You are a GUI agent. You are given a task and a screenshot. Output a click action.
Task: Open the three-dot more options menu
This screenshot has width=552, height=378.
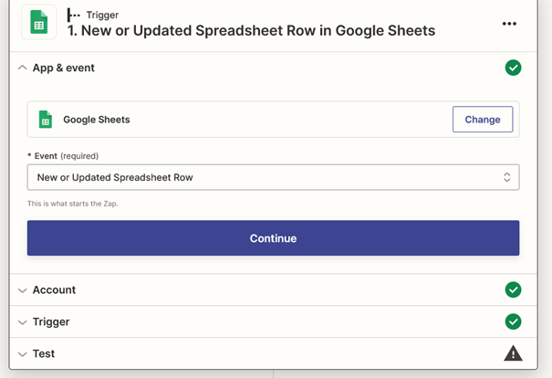[509, 24]
